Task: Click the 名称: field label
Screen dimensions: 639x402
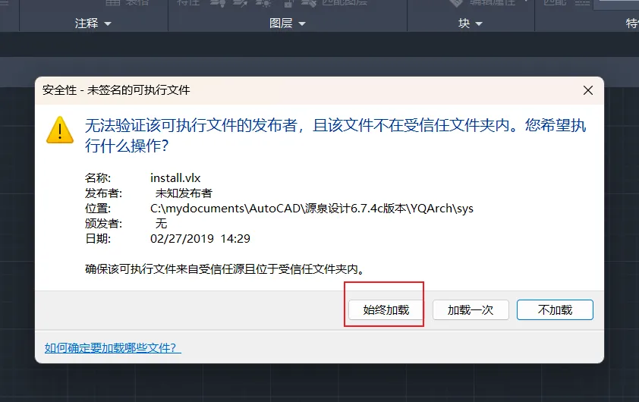Action: coord(98,178)
